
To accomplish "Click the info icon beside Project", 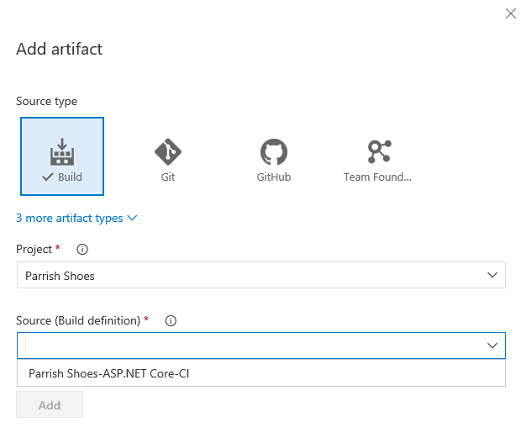I will click(82, 250).
